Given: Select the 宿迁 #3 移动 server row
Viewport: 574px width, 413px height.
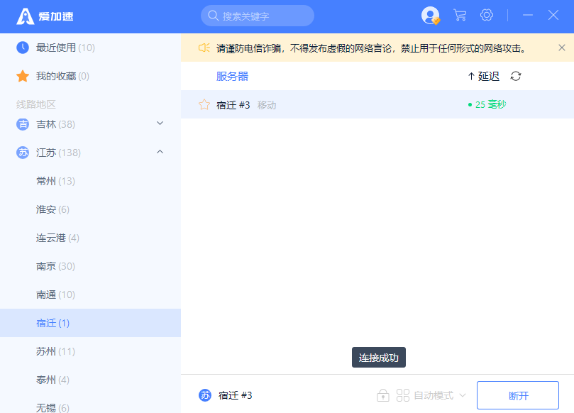Looking at the screenshot, I should point(377,104).
